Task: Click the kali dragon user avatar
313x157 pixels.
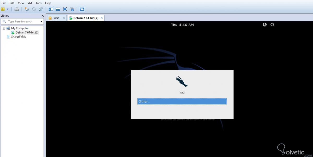Action: pyautogui.click(x=182, y=82)
